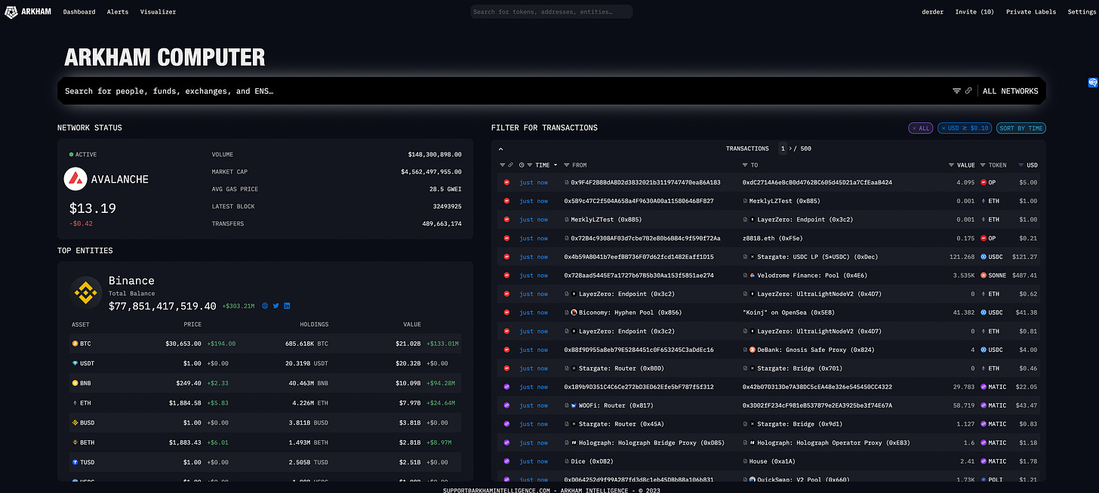The width and height of the screenshot is (1099, 493).
Task: Click the clock icon beside TIME column header
Action: click(522, 165)
